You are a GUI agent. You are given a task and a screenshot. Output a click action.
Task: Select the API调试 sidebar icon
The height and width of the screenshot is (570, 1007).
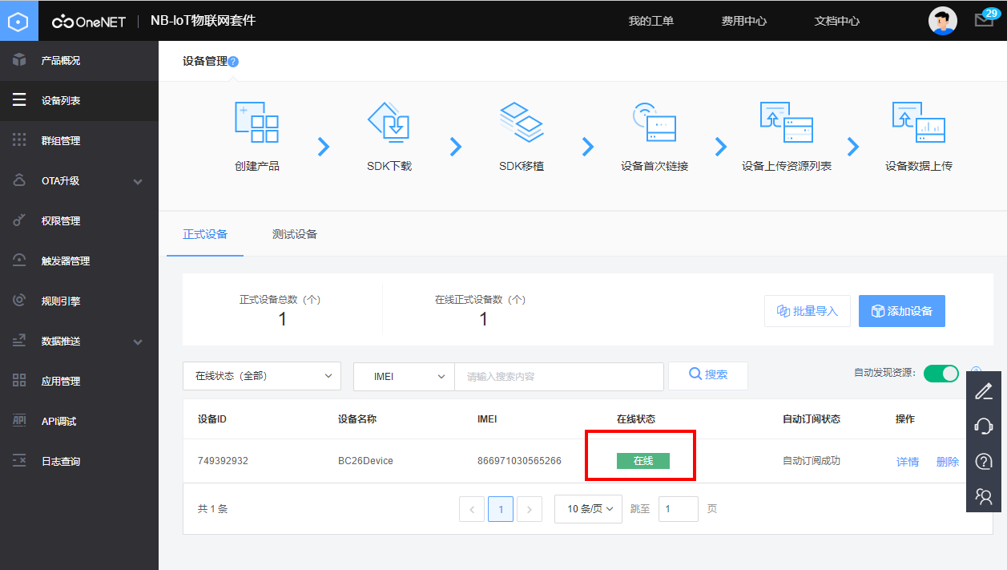point(18,421)
